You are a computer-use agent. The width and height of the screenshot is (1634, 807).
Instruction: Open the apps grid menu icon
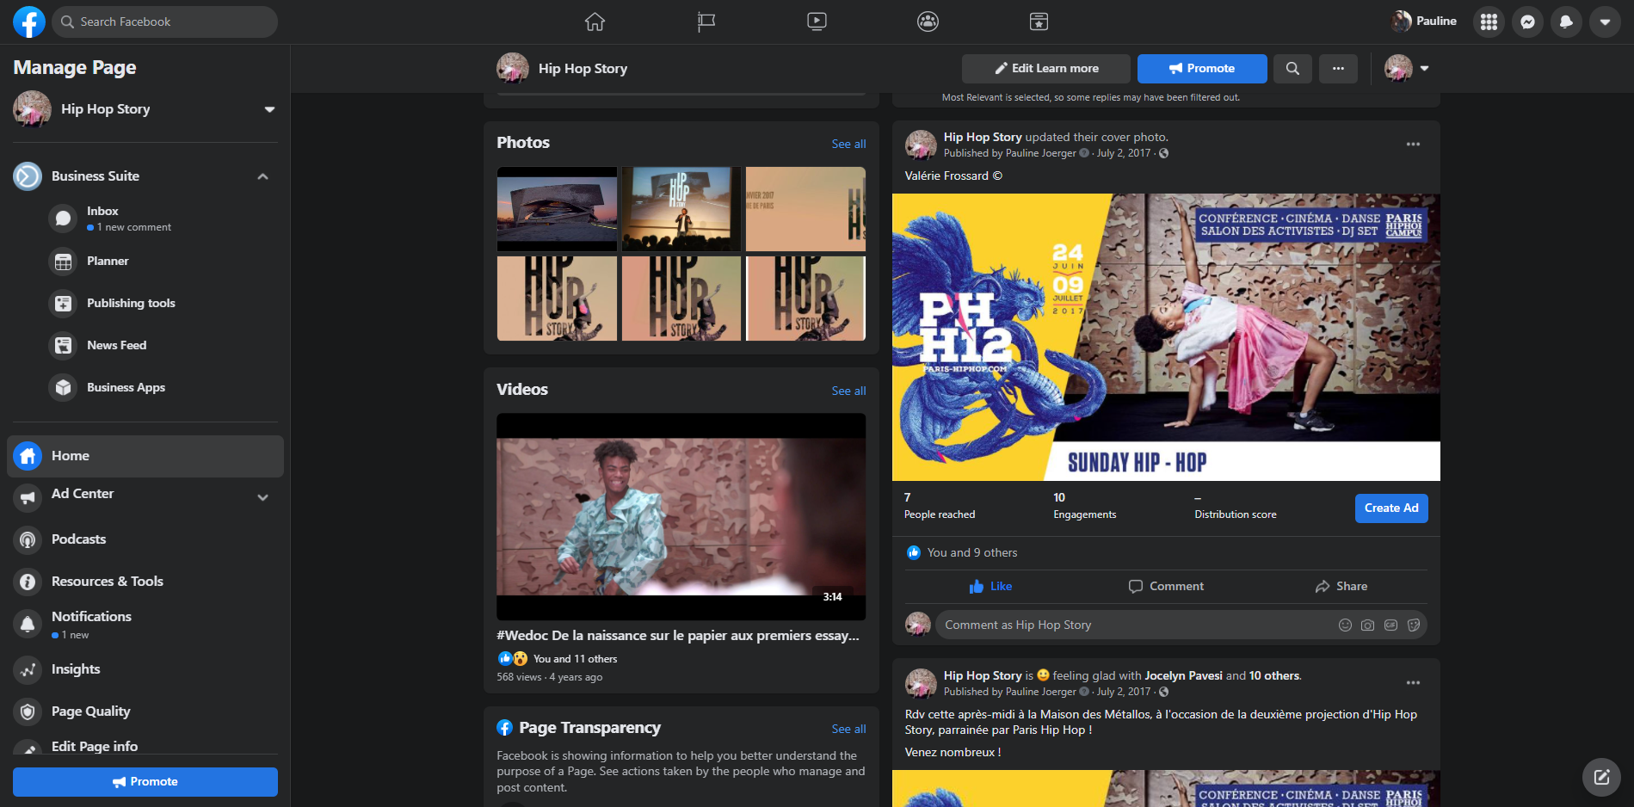point(1489,22)
